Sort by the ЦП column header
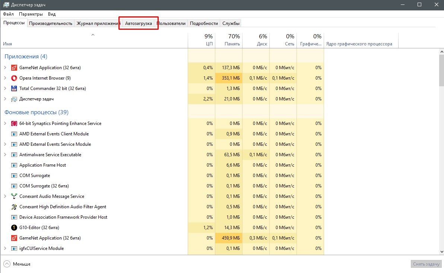 pos(202,41)
